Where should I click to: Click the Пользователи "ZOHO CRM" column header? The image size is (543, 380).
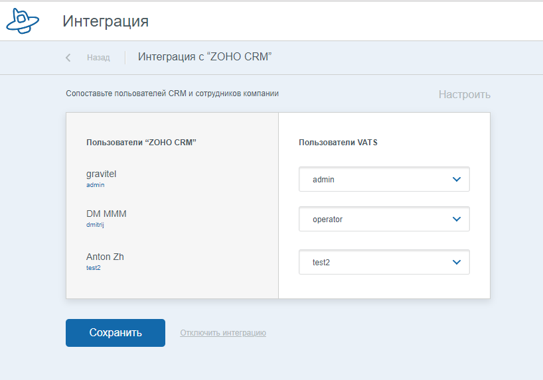coord(141,142)
